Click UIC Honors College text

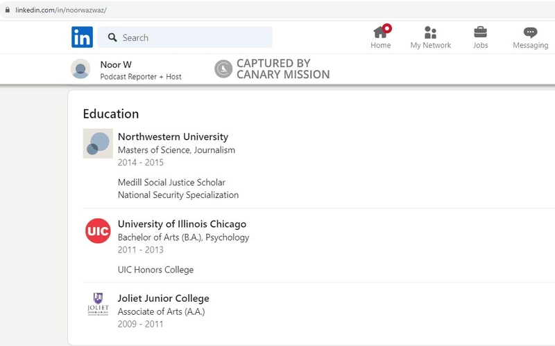(155, 270)
